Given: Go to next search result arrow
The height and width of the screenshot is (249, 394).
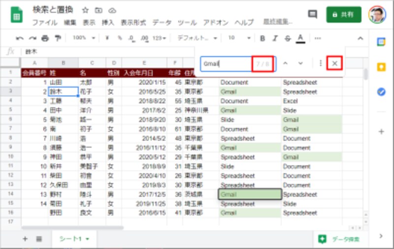Looking at the screenshot, I should [300, 63].
